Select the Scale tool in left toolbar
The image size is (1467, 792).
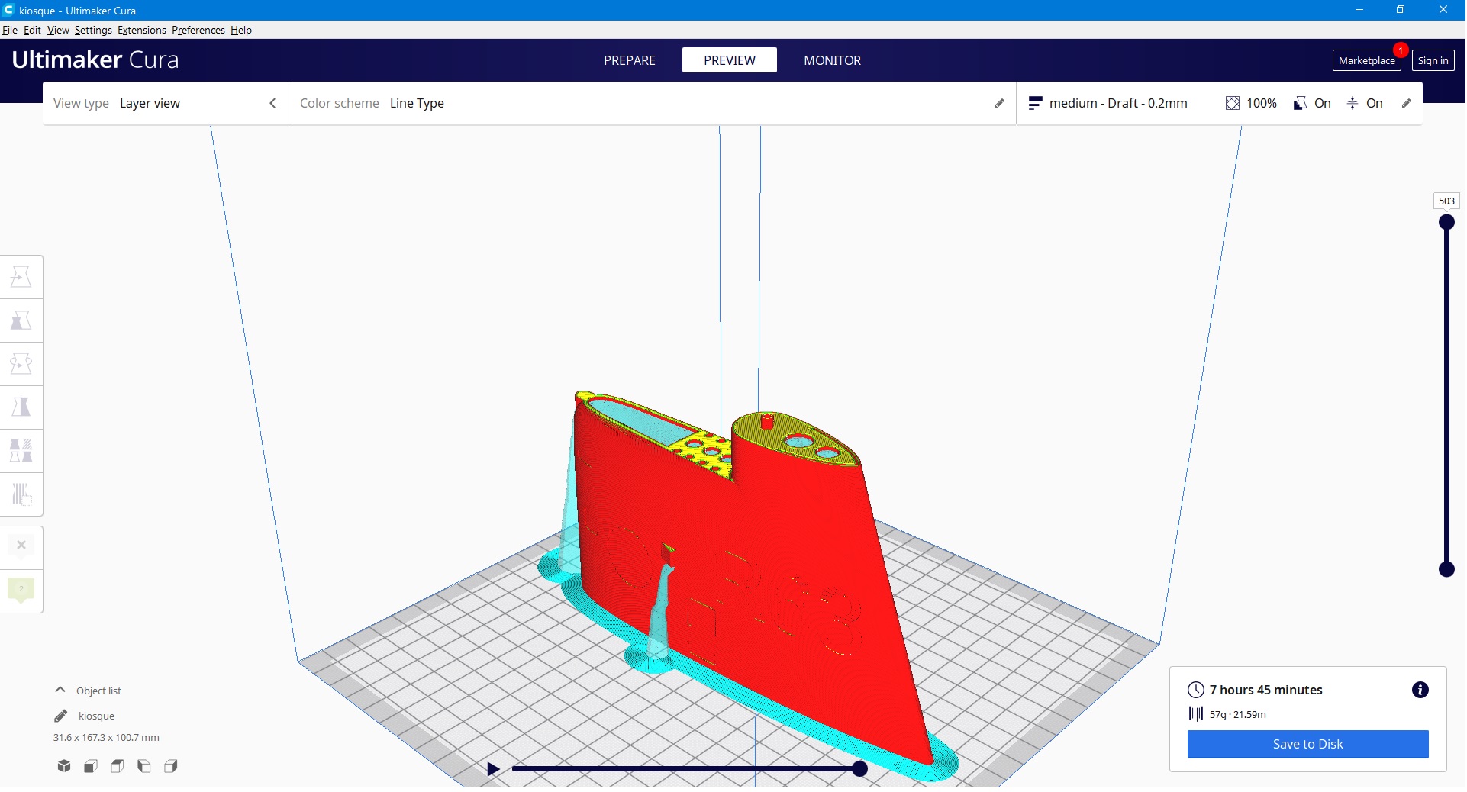(x=21, y=320)
